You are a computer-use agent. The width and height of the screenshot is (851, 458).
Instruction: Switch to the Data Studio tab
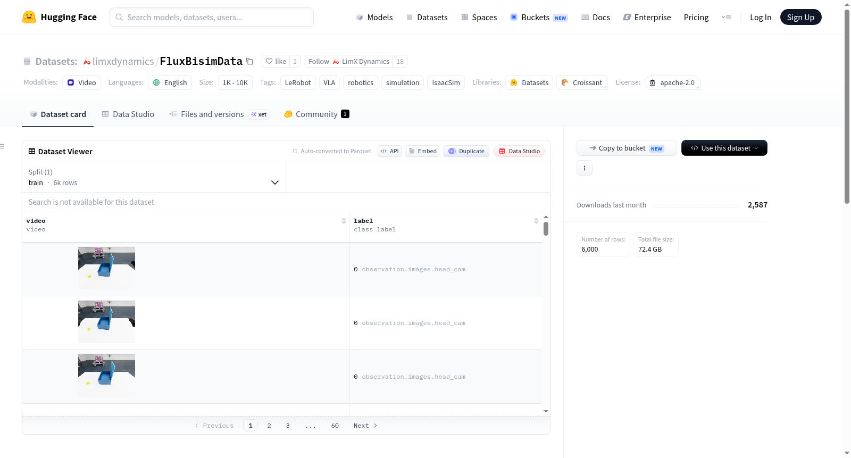pyautogui.click(x=128, y=114)
